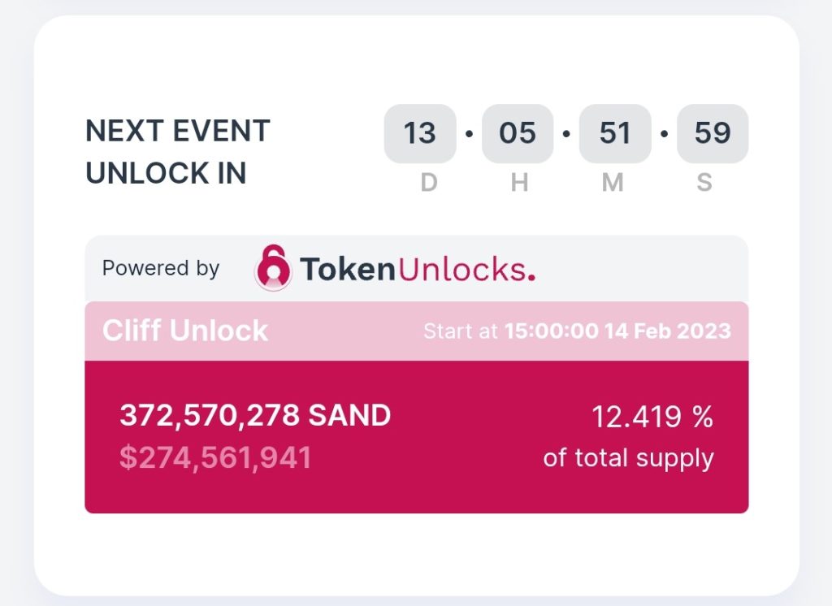Click the "Start at" label text
This screenshot has height=606, width=832.
click(x=461, y=331)
